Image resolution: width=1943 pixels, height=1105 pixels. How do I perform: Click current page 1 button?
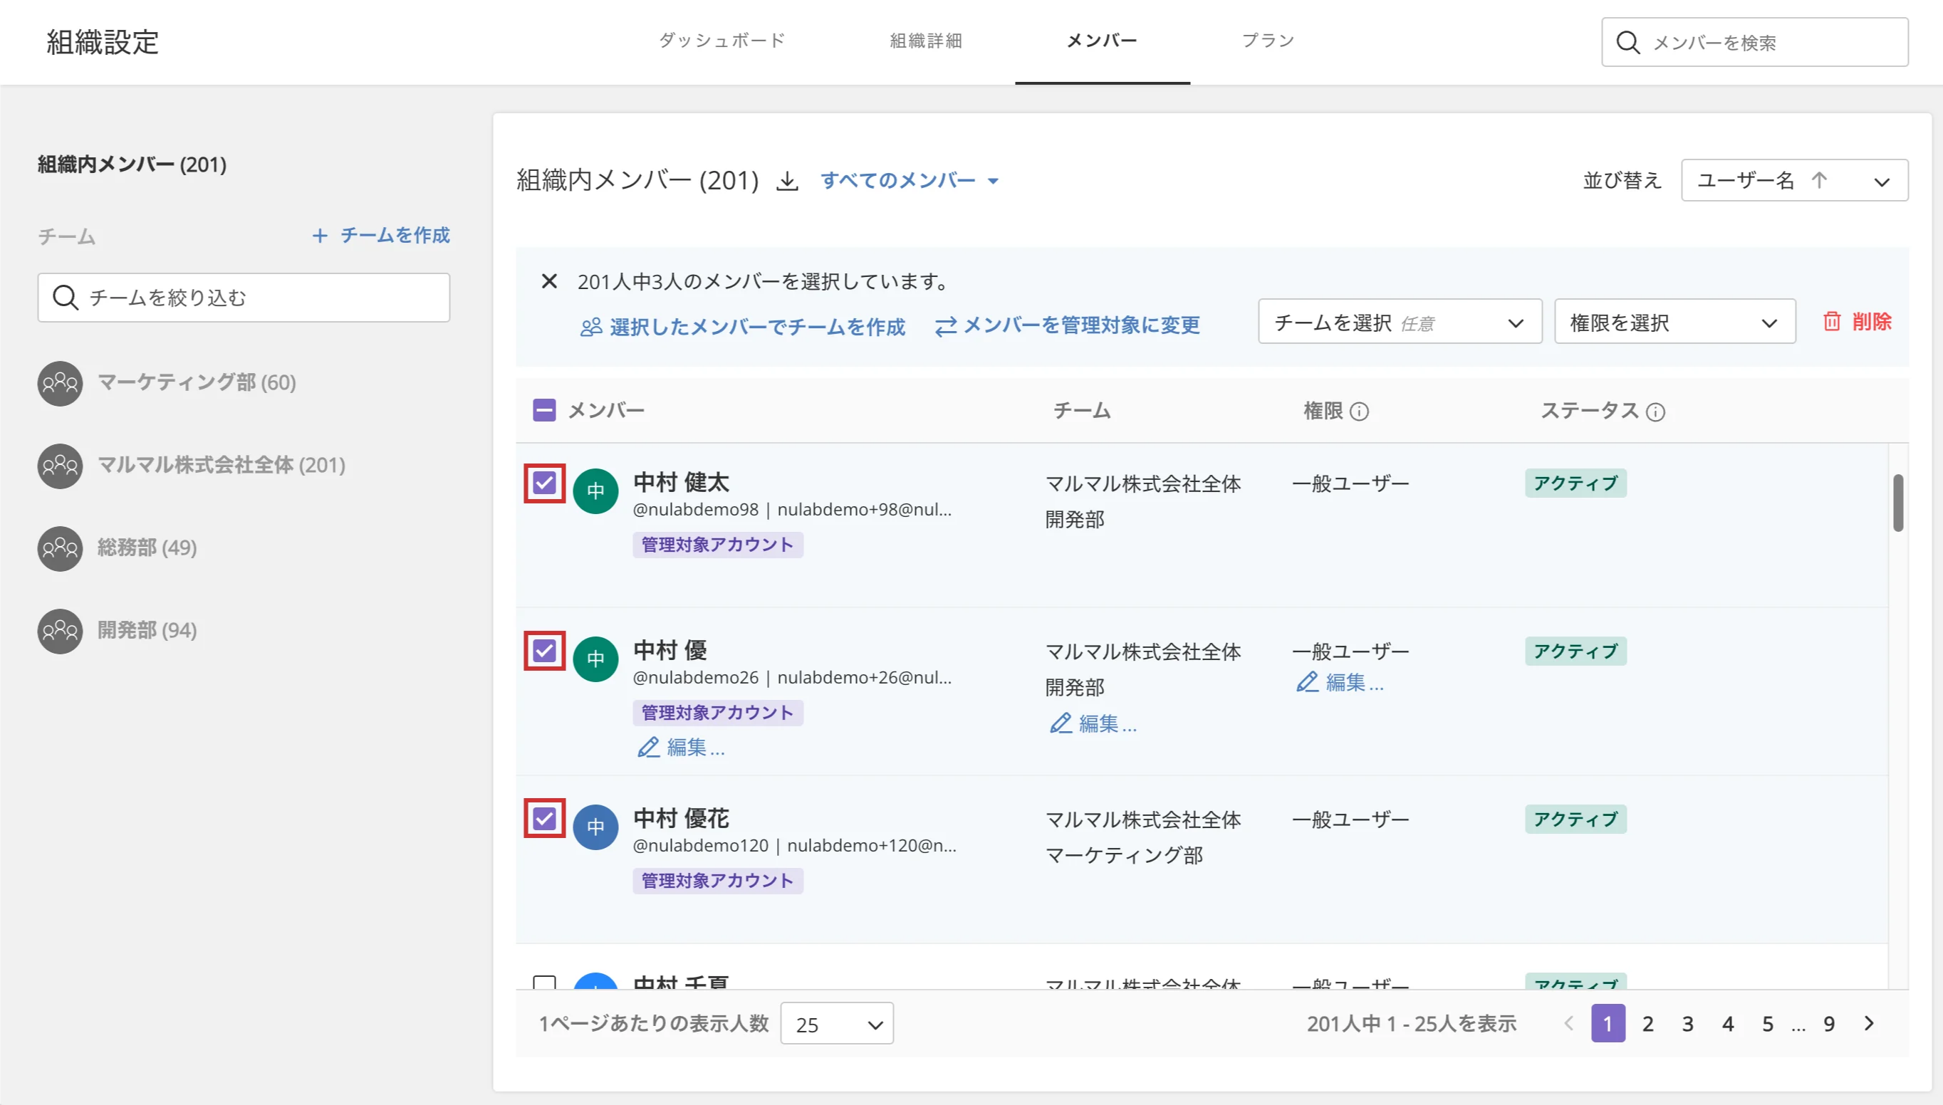point(1608,1023)
